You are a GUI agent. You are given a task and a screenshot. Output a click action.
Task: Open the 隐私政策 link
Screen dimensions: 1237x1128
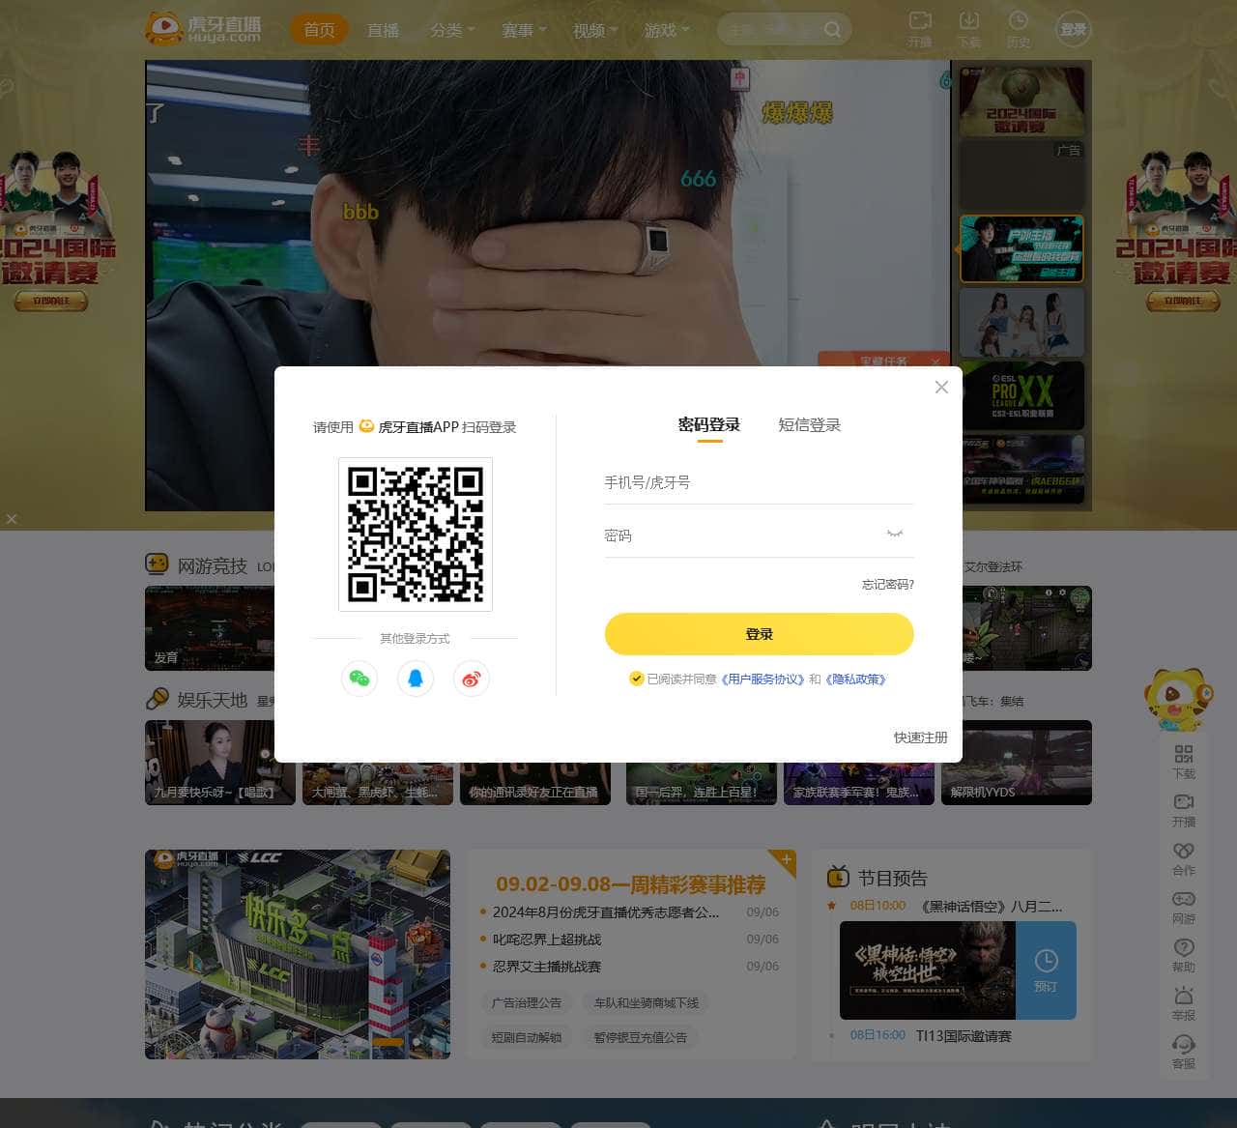[x=856, y=680]
